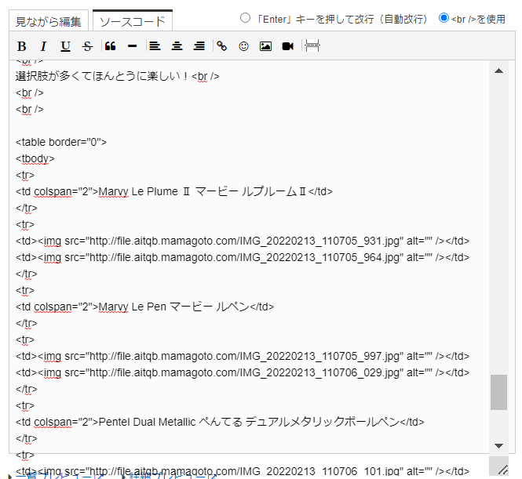Click the line 選択肢が多くてほんとうに楽しい！
The image size is (522, 479).
pos(117,77)
